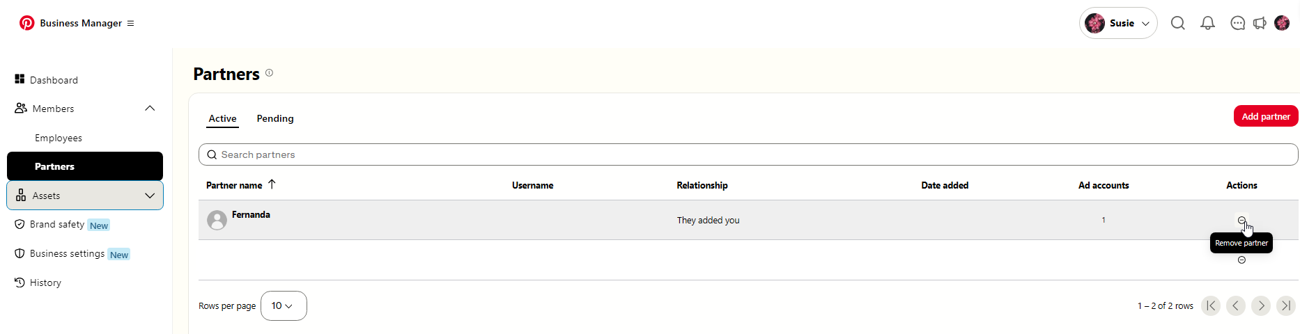Open the search icon in top bar
Screen dimensions: 1300x334
pyautogui.click(x=1177, y=23)
